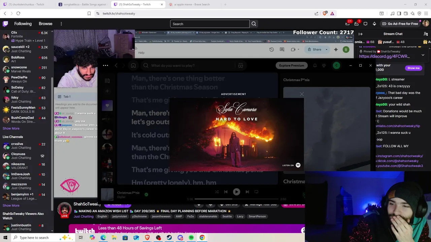Screen dimensions: 431x242
Task: Open Twitch Prime loot crown with 21 badge
Action: tap(347, 24)
